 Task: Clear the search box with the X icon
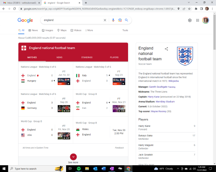[x=105, y=20]
